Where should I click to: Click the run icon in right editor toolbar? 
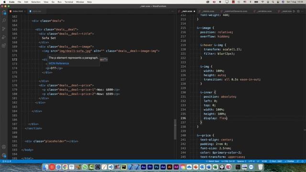pos(294,11)
